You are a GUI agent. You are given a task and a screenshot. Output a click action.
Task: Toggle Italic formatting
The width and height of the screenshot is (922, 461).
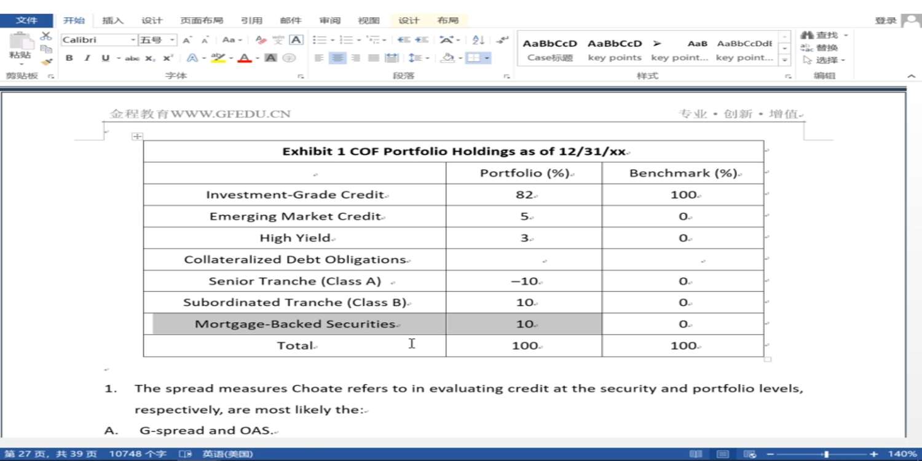(x=87, y=58)
